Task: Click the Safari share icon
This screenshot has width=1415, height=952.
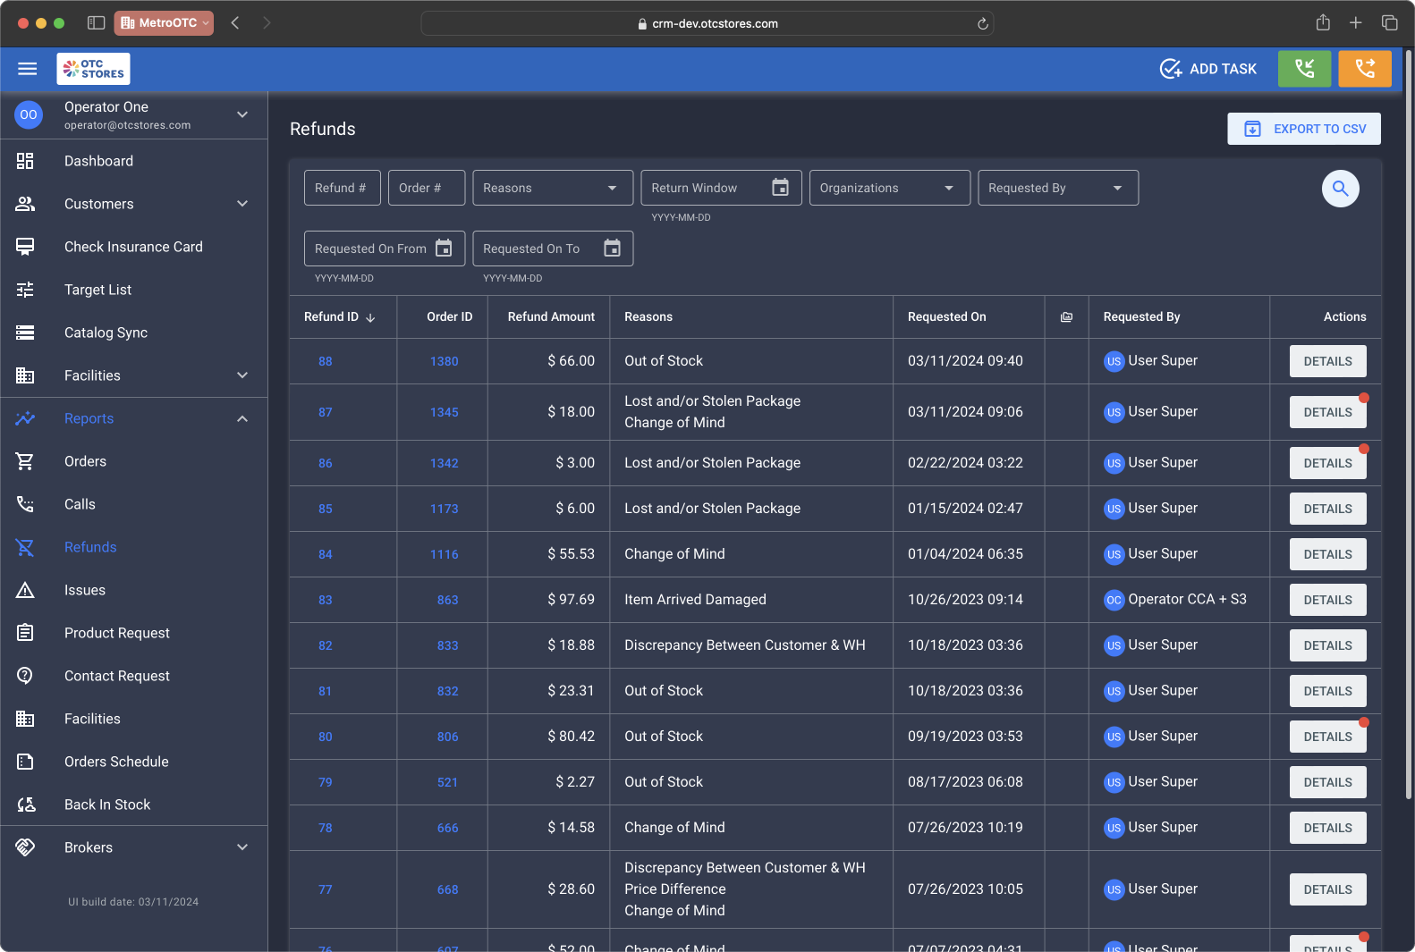Action: click(x=1323, y=23)
